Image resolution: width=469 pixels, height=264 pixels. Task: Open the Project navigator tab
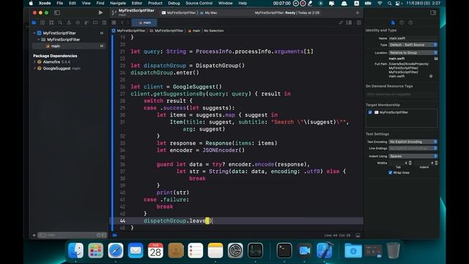coord(34,23)
